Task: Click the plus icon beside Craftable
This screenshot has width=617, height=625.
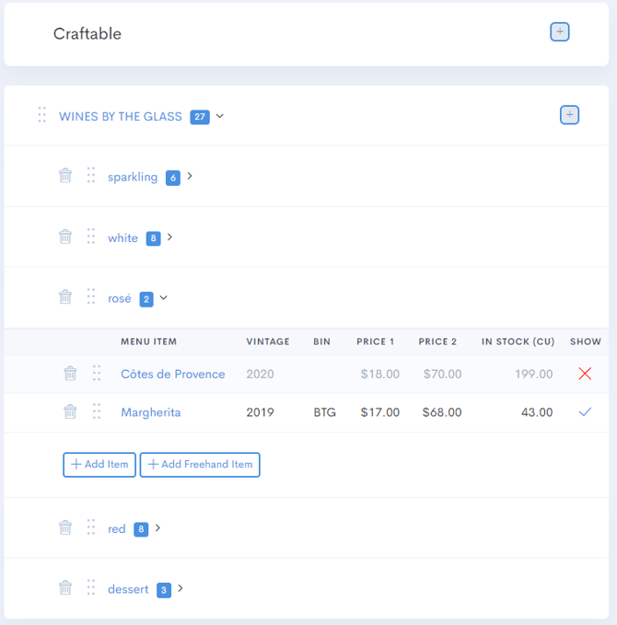Action: click(x=560, y=32)
